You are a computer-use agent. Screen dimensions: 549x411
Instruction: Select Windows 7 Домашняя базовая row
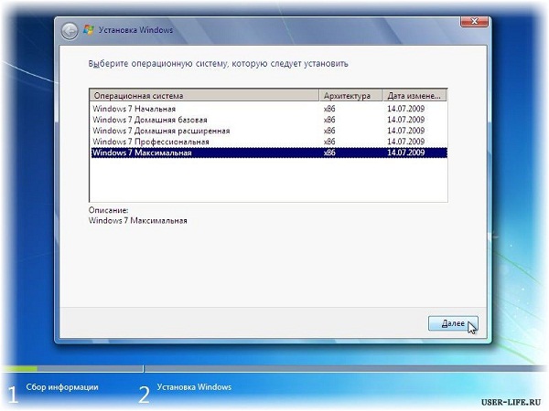(269, 120)
